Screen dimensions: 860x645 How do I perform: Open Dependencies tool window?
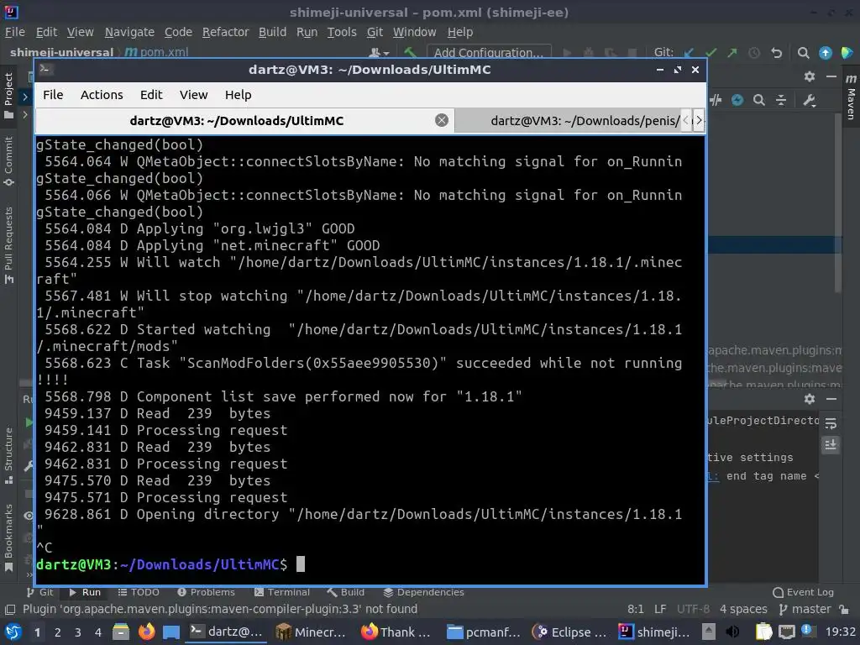pos(423,592)
